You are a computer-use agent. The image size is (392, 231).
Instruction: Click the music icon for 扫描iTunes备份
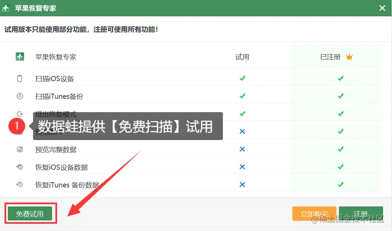tap(20, 96)
